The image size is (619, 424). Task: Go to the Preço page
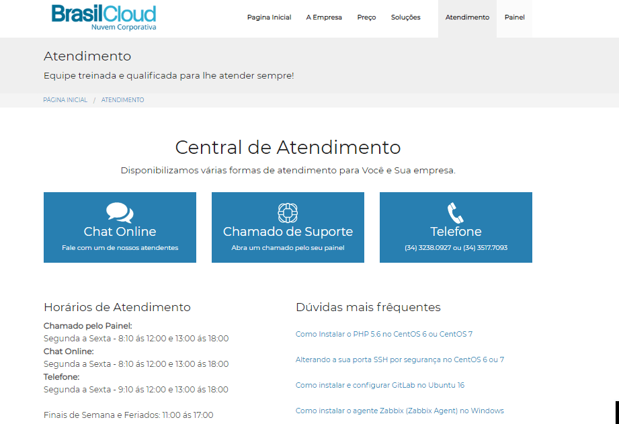click(x=366, y=17)
